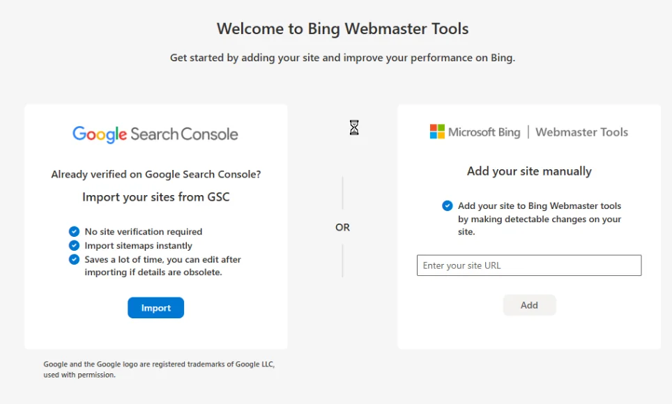Click the Add your site manually heading
The image size is (672, 404).
pos(529,171)
